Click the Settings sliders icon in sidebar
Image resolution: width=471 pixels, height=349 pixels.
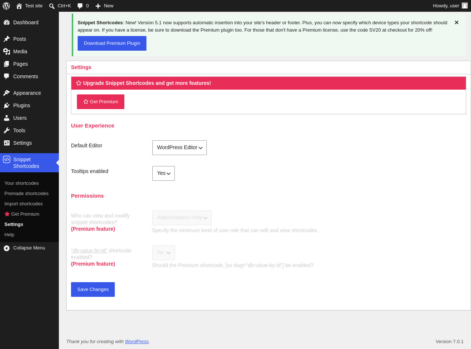[7, 143]
